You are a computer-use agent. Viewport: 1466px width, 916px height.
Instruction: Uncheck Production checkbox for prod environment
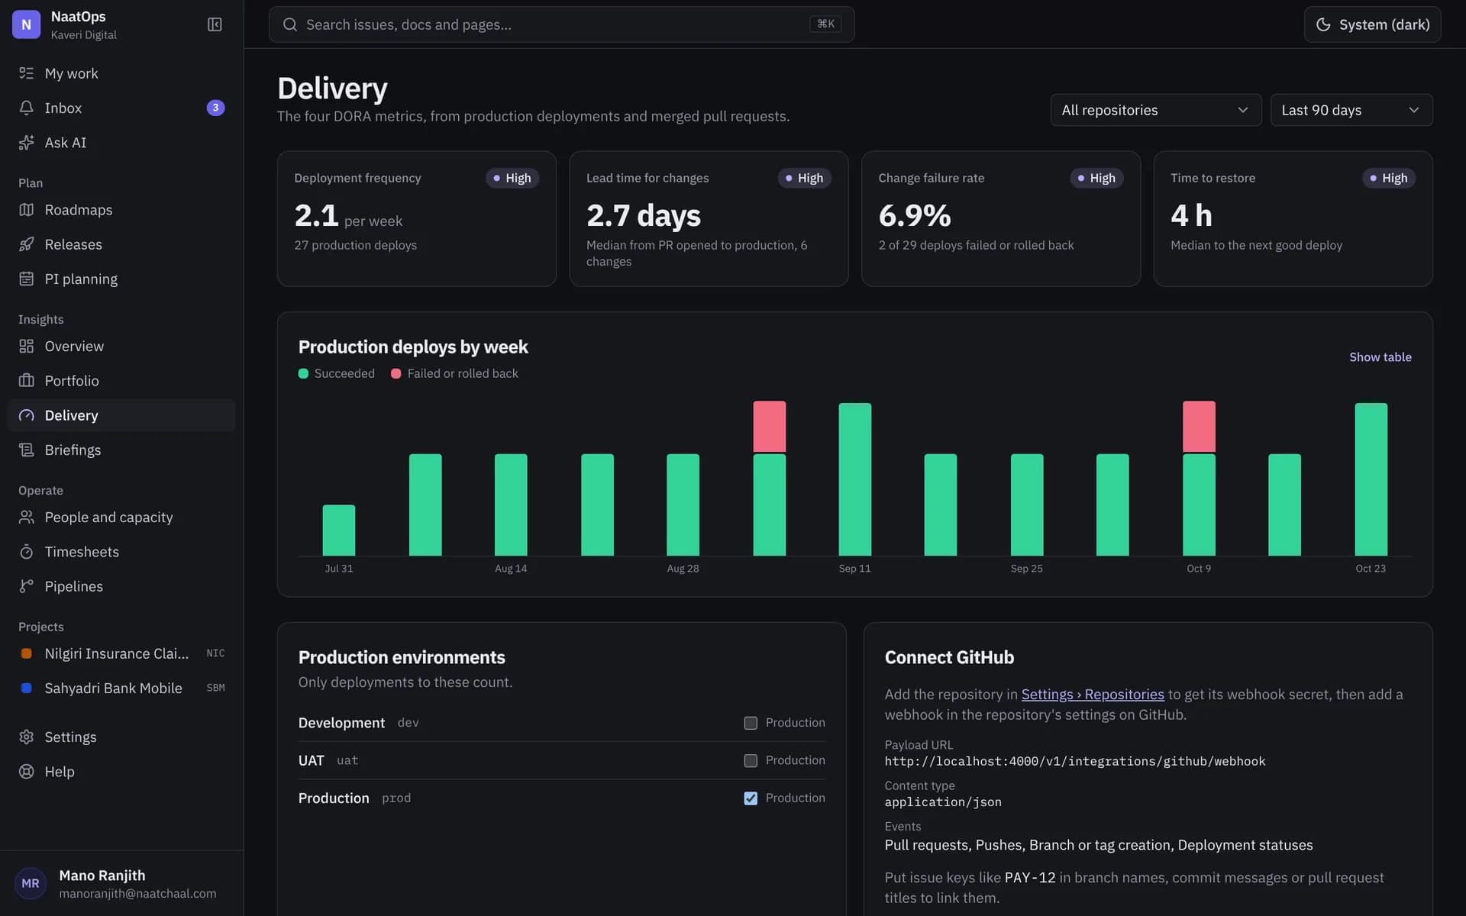click(751, 798)
